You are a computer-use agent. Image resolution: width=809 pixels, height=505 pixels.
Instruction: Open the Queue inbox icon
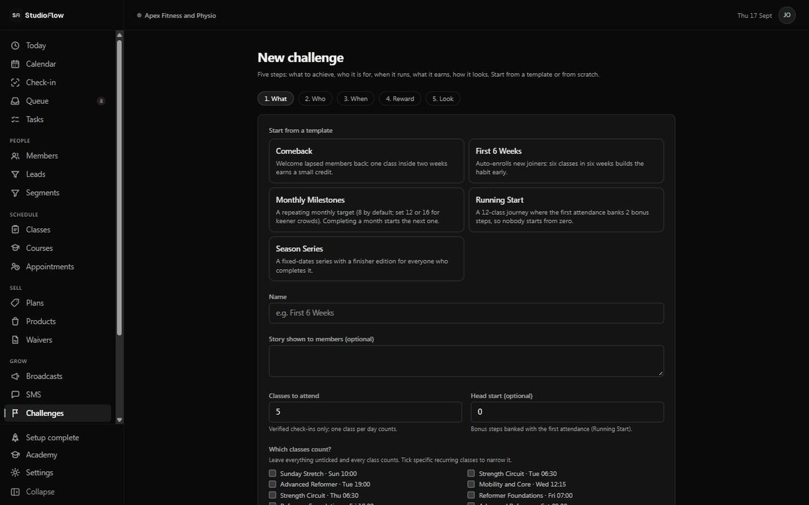(x=15, y=101)
